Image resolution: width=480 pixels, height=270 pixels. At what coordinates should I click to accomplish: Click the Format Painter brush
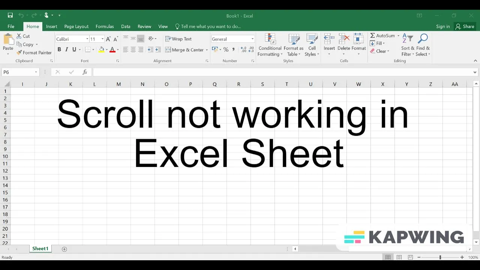(34, 53)
